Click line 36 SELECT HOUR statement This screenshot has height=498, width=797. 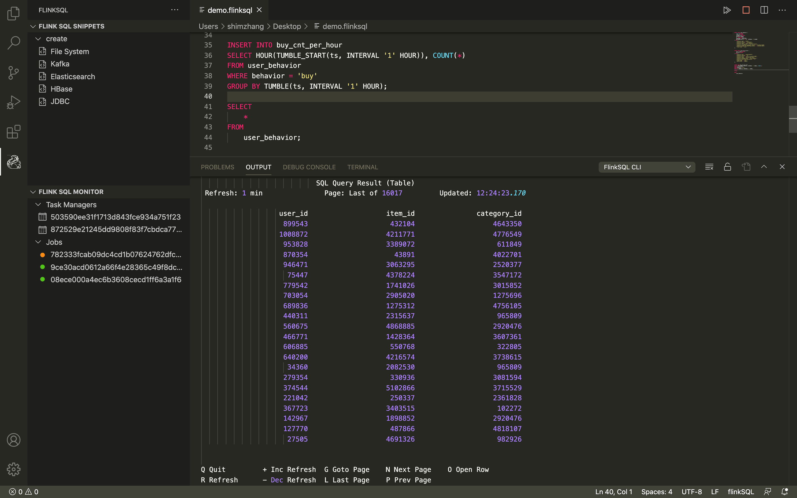(346, 55)
